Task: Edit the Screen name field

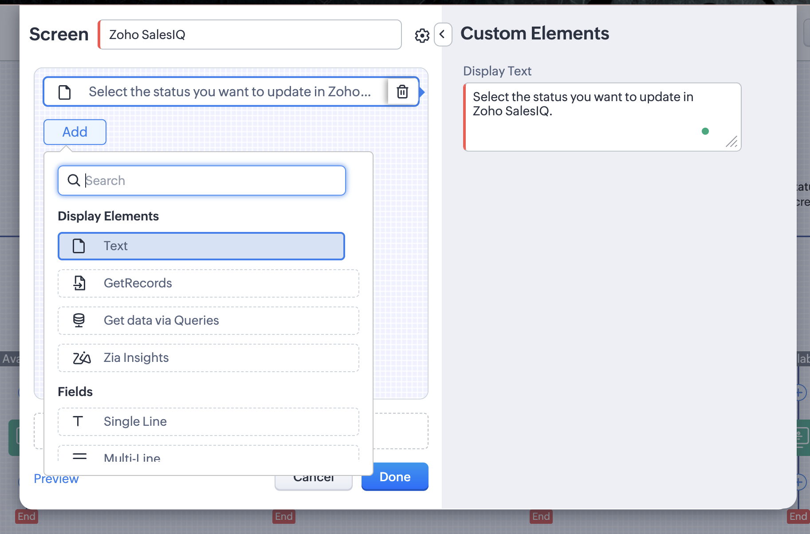Action: coord(250,35)
